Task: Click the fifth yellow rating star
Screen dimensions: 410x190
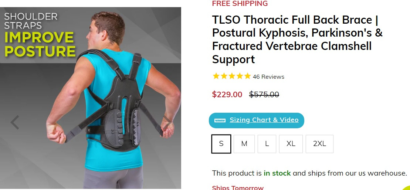Action: coord(247,76)
